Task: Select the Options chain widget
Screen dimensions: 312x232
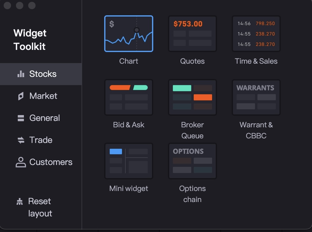Action: [x=192, y=161]
